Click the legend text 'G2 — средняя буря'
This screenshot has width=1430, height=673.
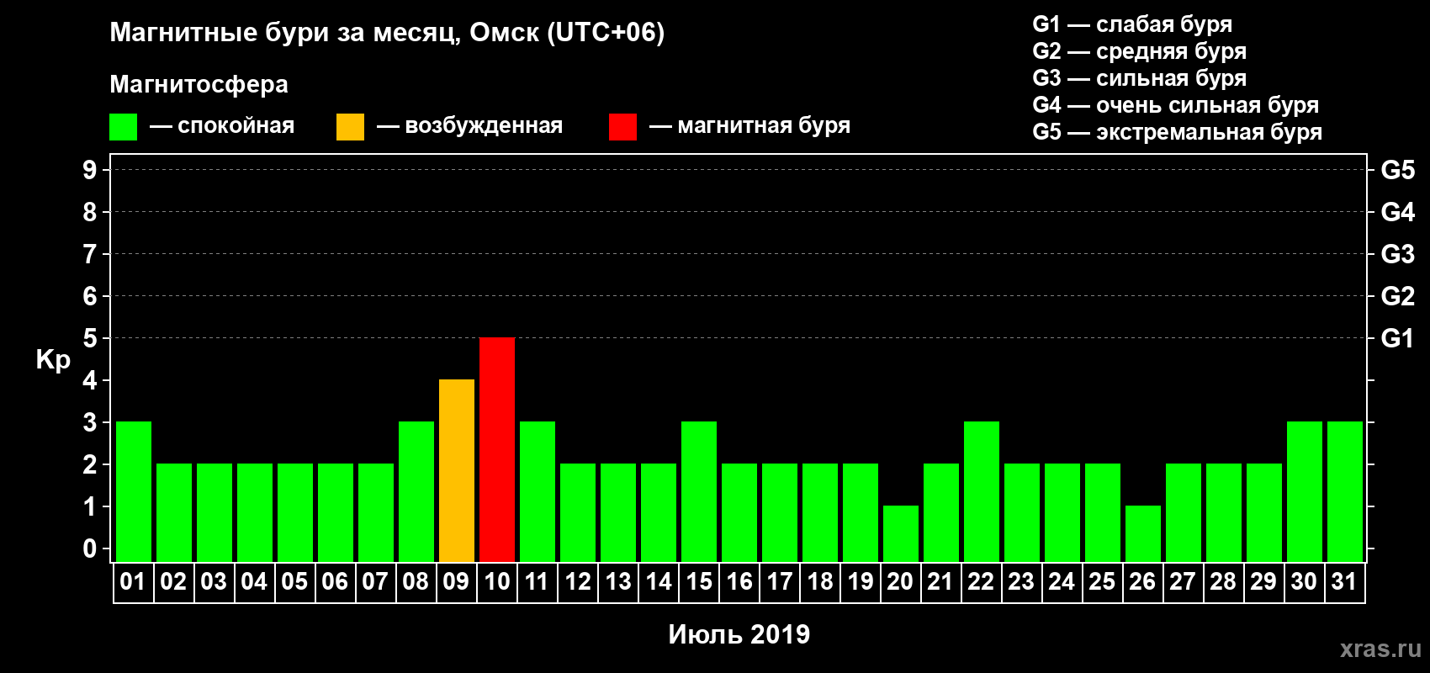pos(1140,51)
